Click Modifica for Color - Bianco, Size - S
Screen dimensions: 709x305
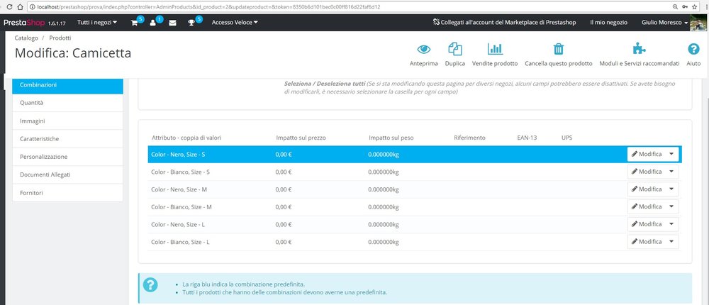647,172
